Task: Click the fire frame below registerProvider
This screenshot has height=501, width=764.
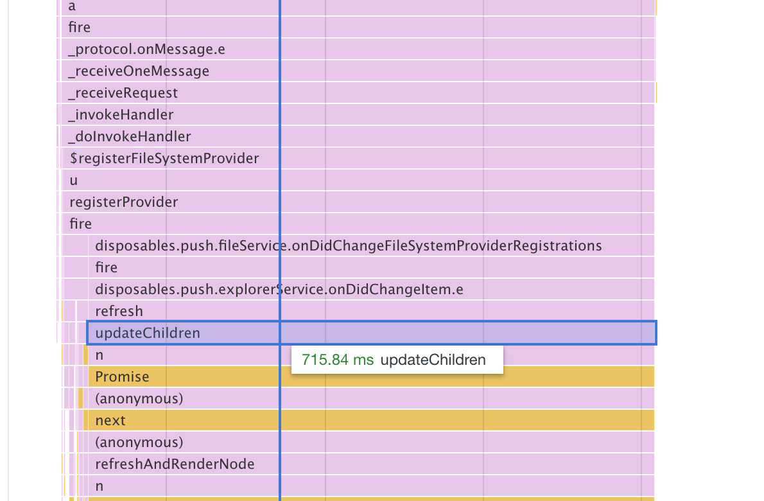Action: pyautogui.click(x=80, y=224)
